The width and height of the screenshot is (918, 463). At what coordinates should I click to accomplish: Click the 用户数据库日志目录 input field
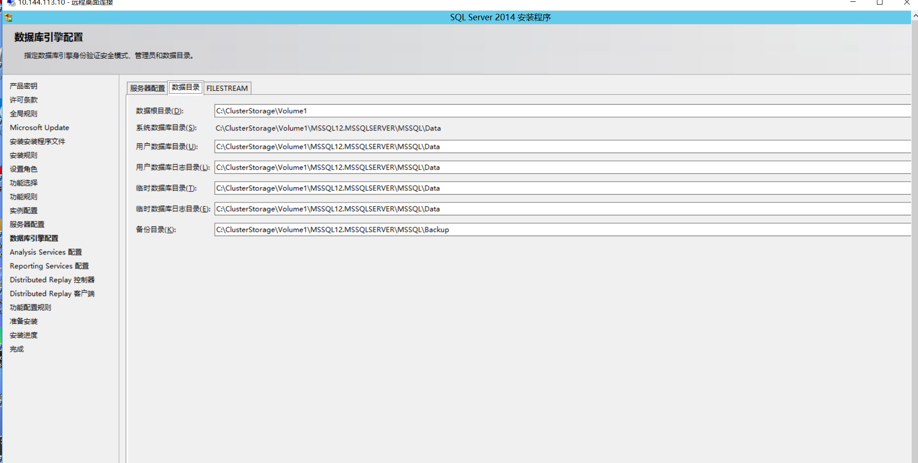click(562, 167)
